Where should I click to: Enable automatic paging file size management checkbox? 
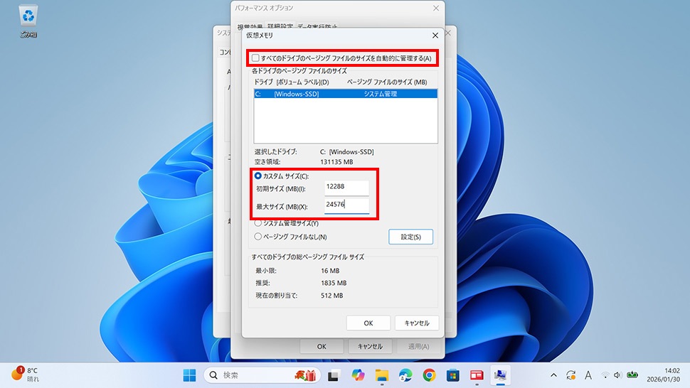256,58
